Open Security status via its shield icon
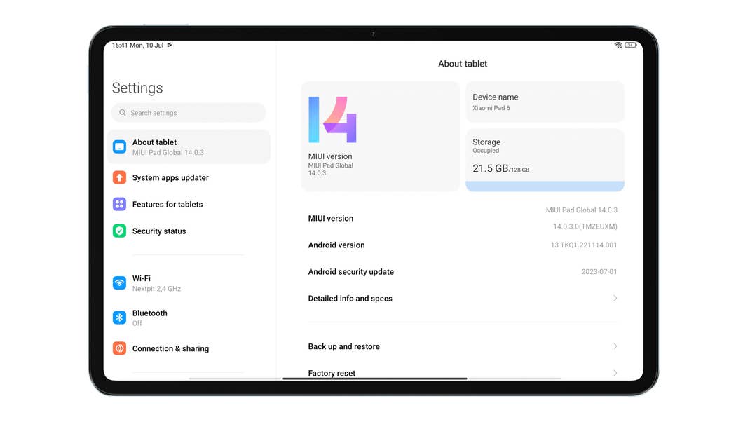The width and height of the screenshot is (750, 422). [119, 231]
